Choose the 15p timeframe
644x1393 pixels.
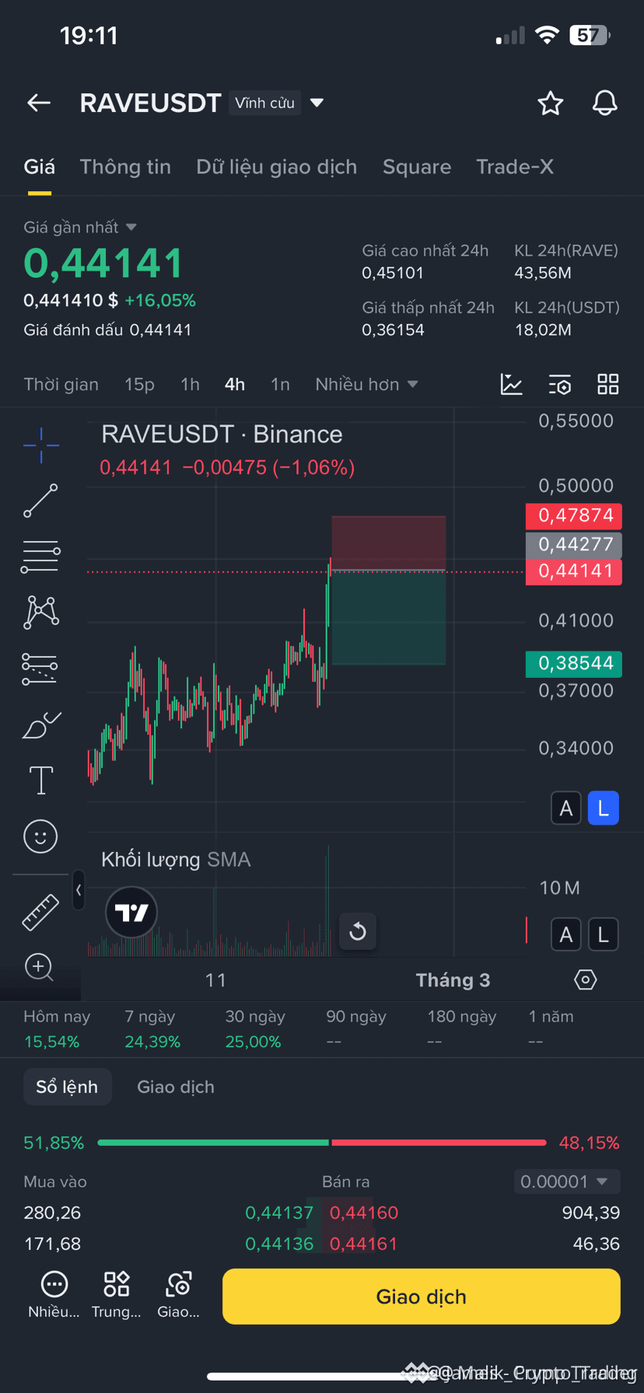[x=139, y=384]
